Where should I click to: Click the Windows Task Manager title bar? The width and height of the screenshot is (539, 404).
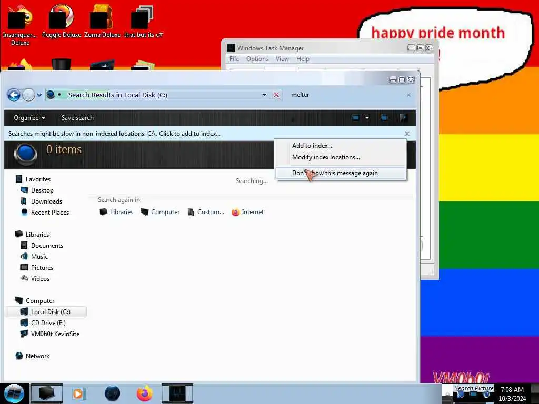pyautogui.click(x=316, y=48)
